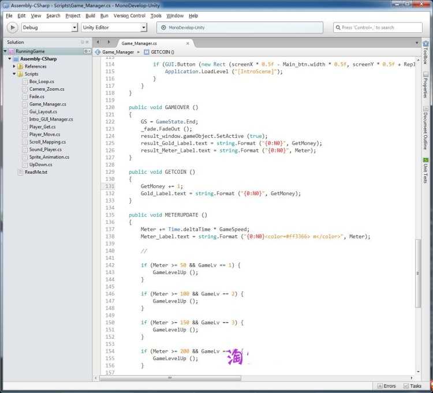Close the Solution pad
The image size is (433, 393).
tap(87, 42)
